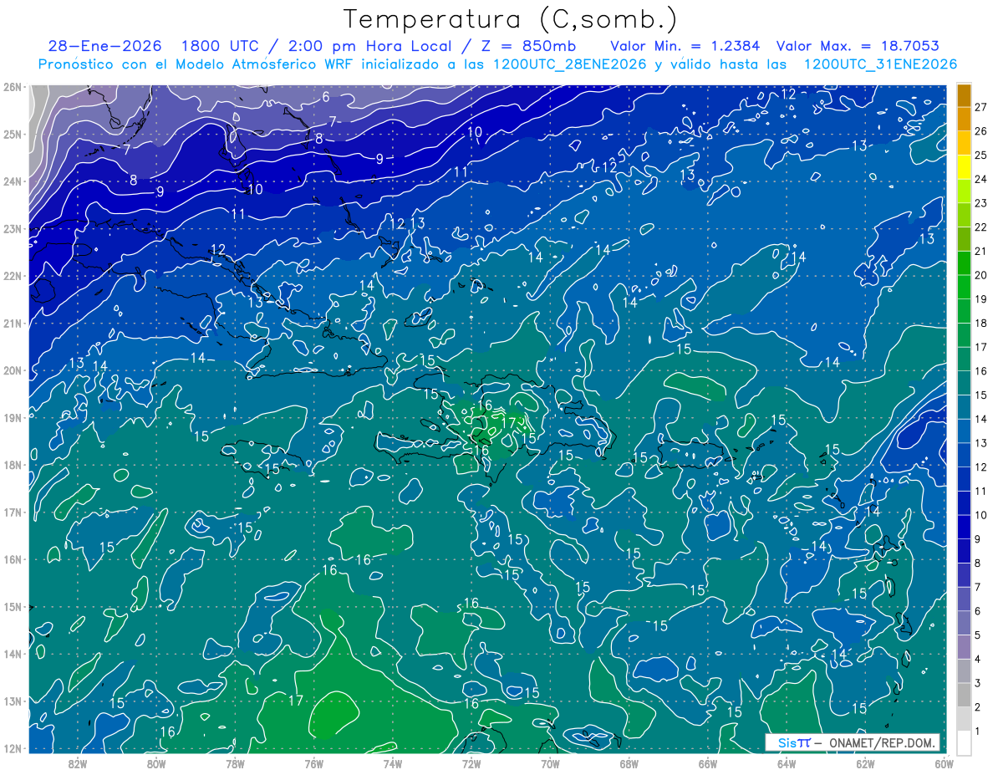
Task: Click the '19N' latitude axis label
Action: click(13, 417)
